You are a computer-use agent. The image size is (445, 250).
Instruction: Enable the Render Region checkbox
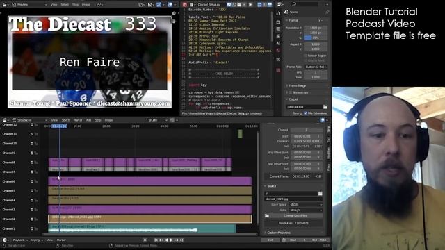[x=306, y=56]
